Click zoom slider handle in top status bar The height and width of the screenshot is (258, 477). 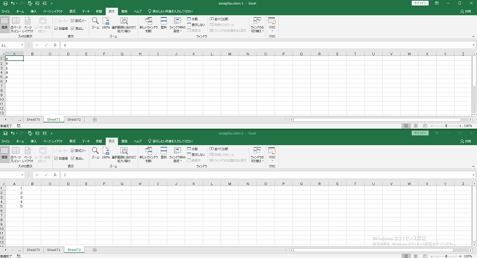[446, 126]
